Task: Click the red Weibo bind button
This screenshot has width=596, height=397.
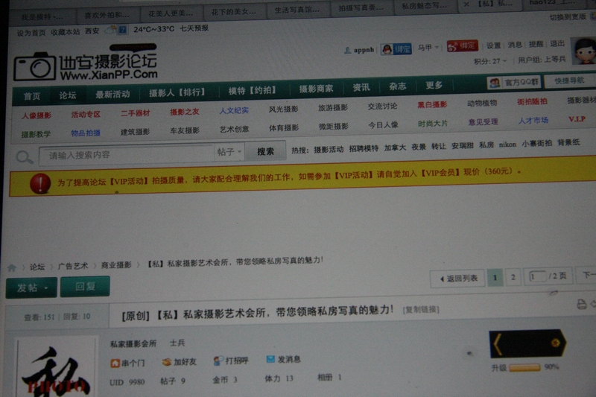Action: click(462, 46)
